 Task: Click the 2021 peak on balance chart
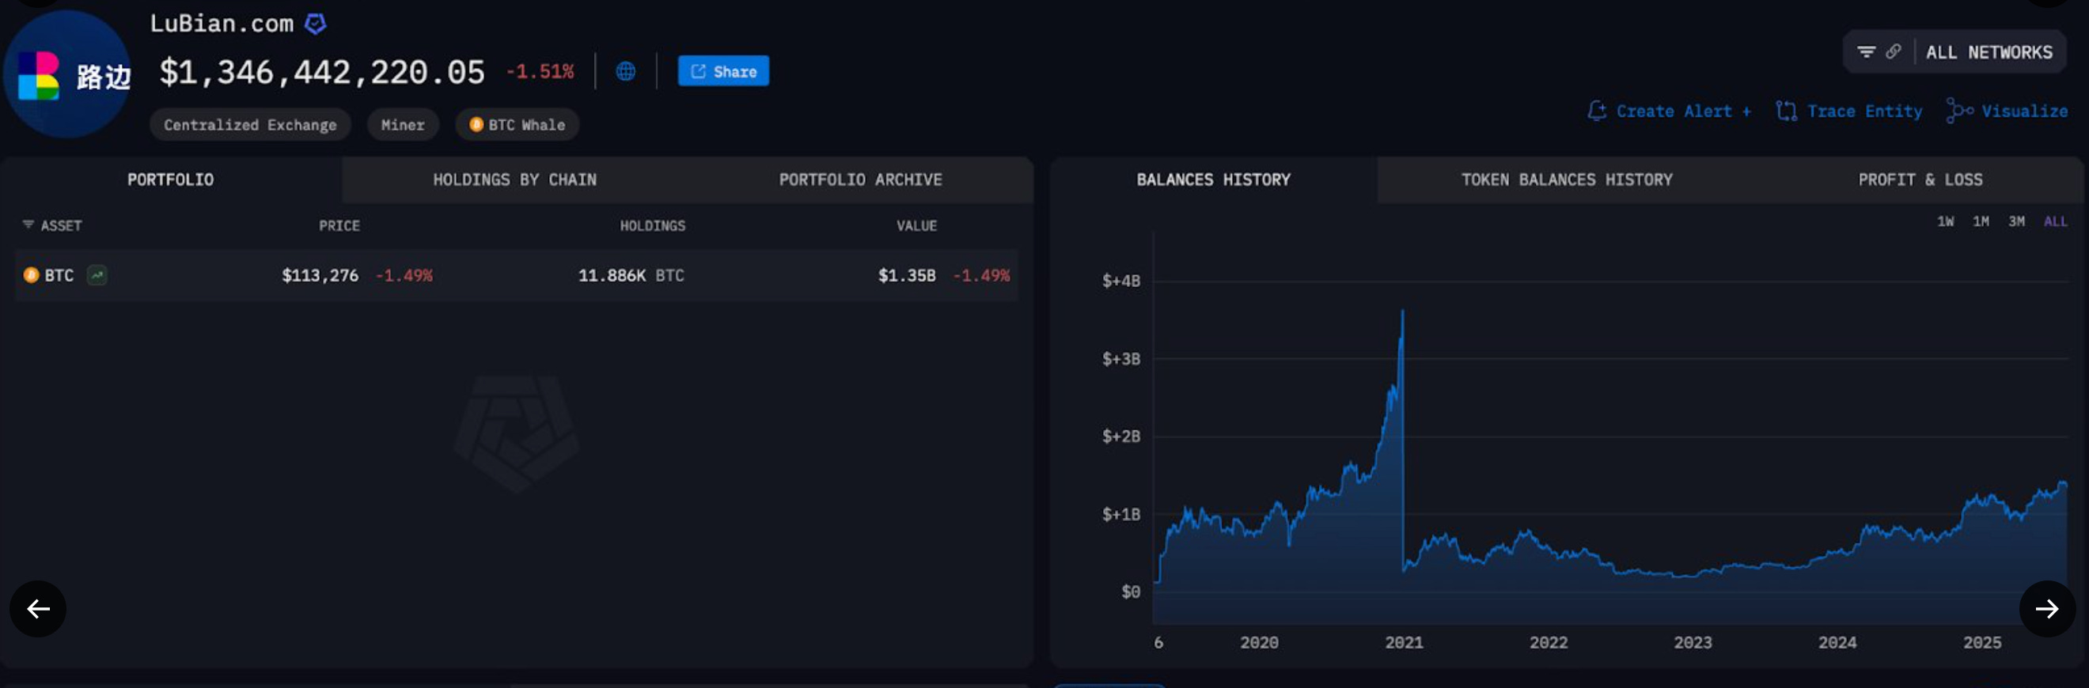click(x=1402, y=311)
